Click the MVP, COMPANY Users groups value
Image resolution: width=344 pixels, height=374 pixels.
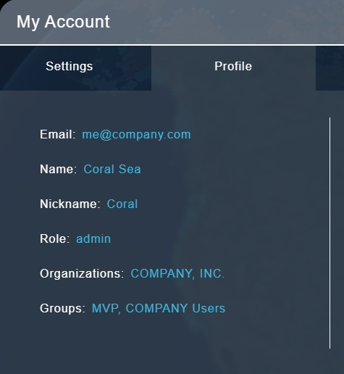(x=159, y=308)
